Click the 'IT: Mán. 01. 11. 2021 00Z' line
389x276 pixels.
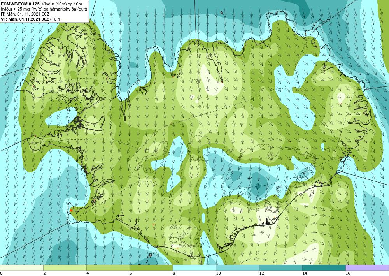[x=25, y=14]
